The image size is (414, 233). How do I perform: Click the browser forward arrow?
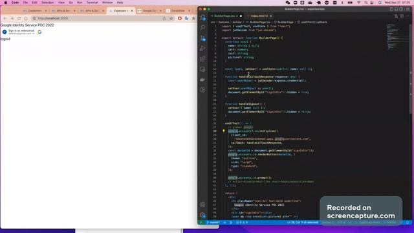pyautogui.click(x=12, y=18)
